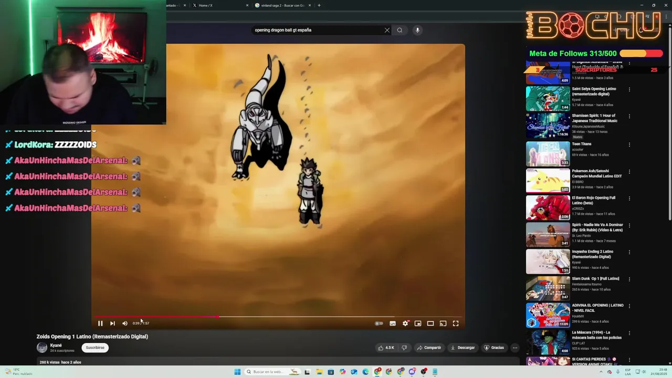
Task: Click the Descargar download button
Action: (463, 348)
